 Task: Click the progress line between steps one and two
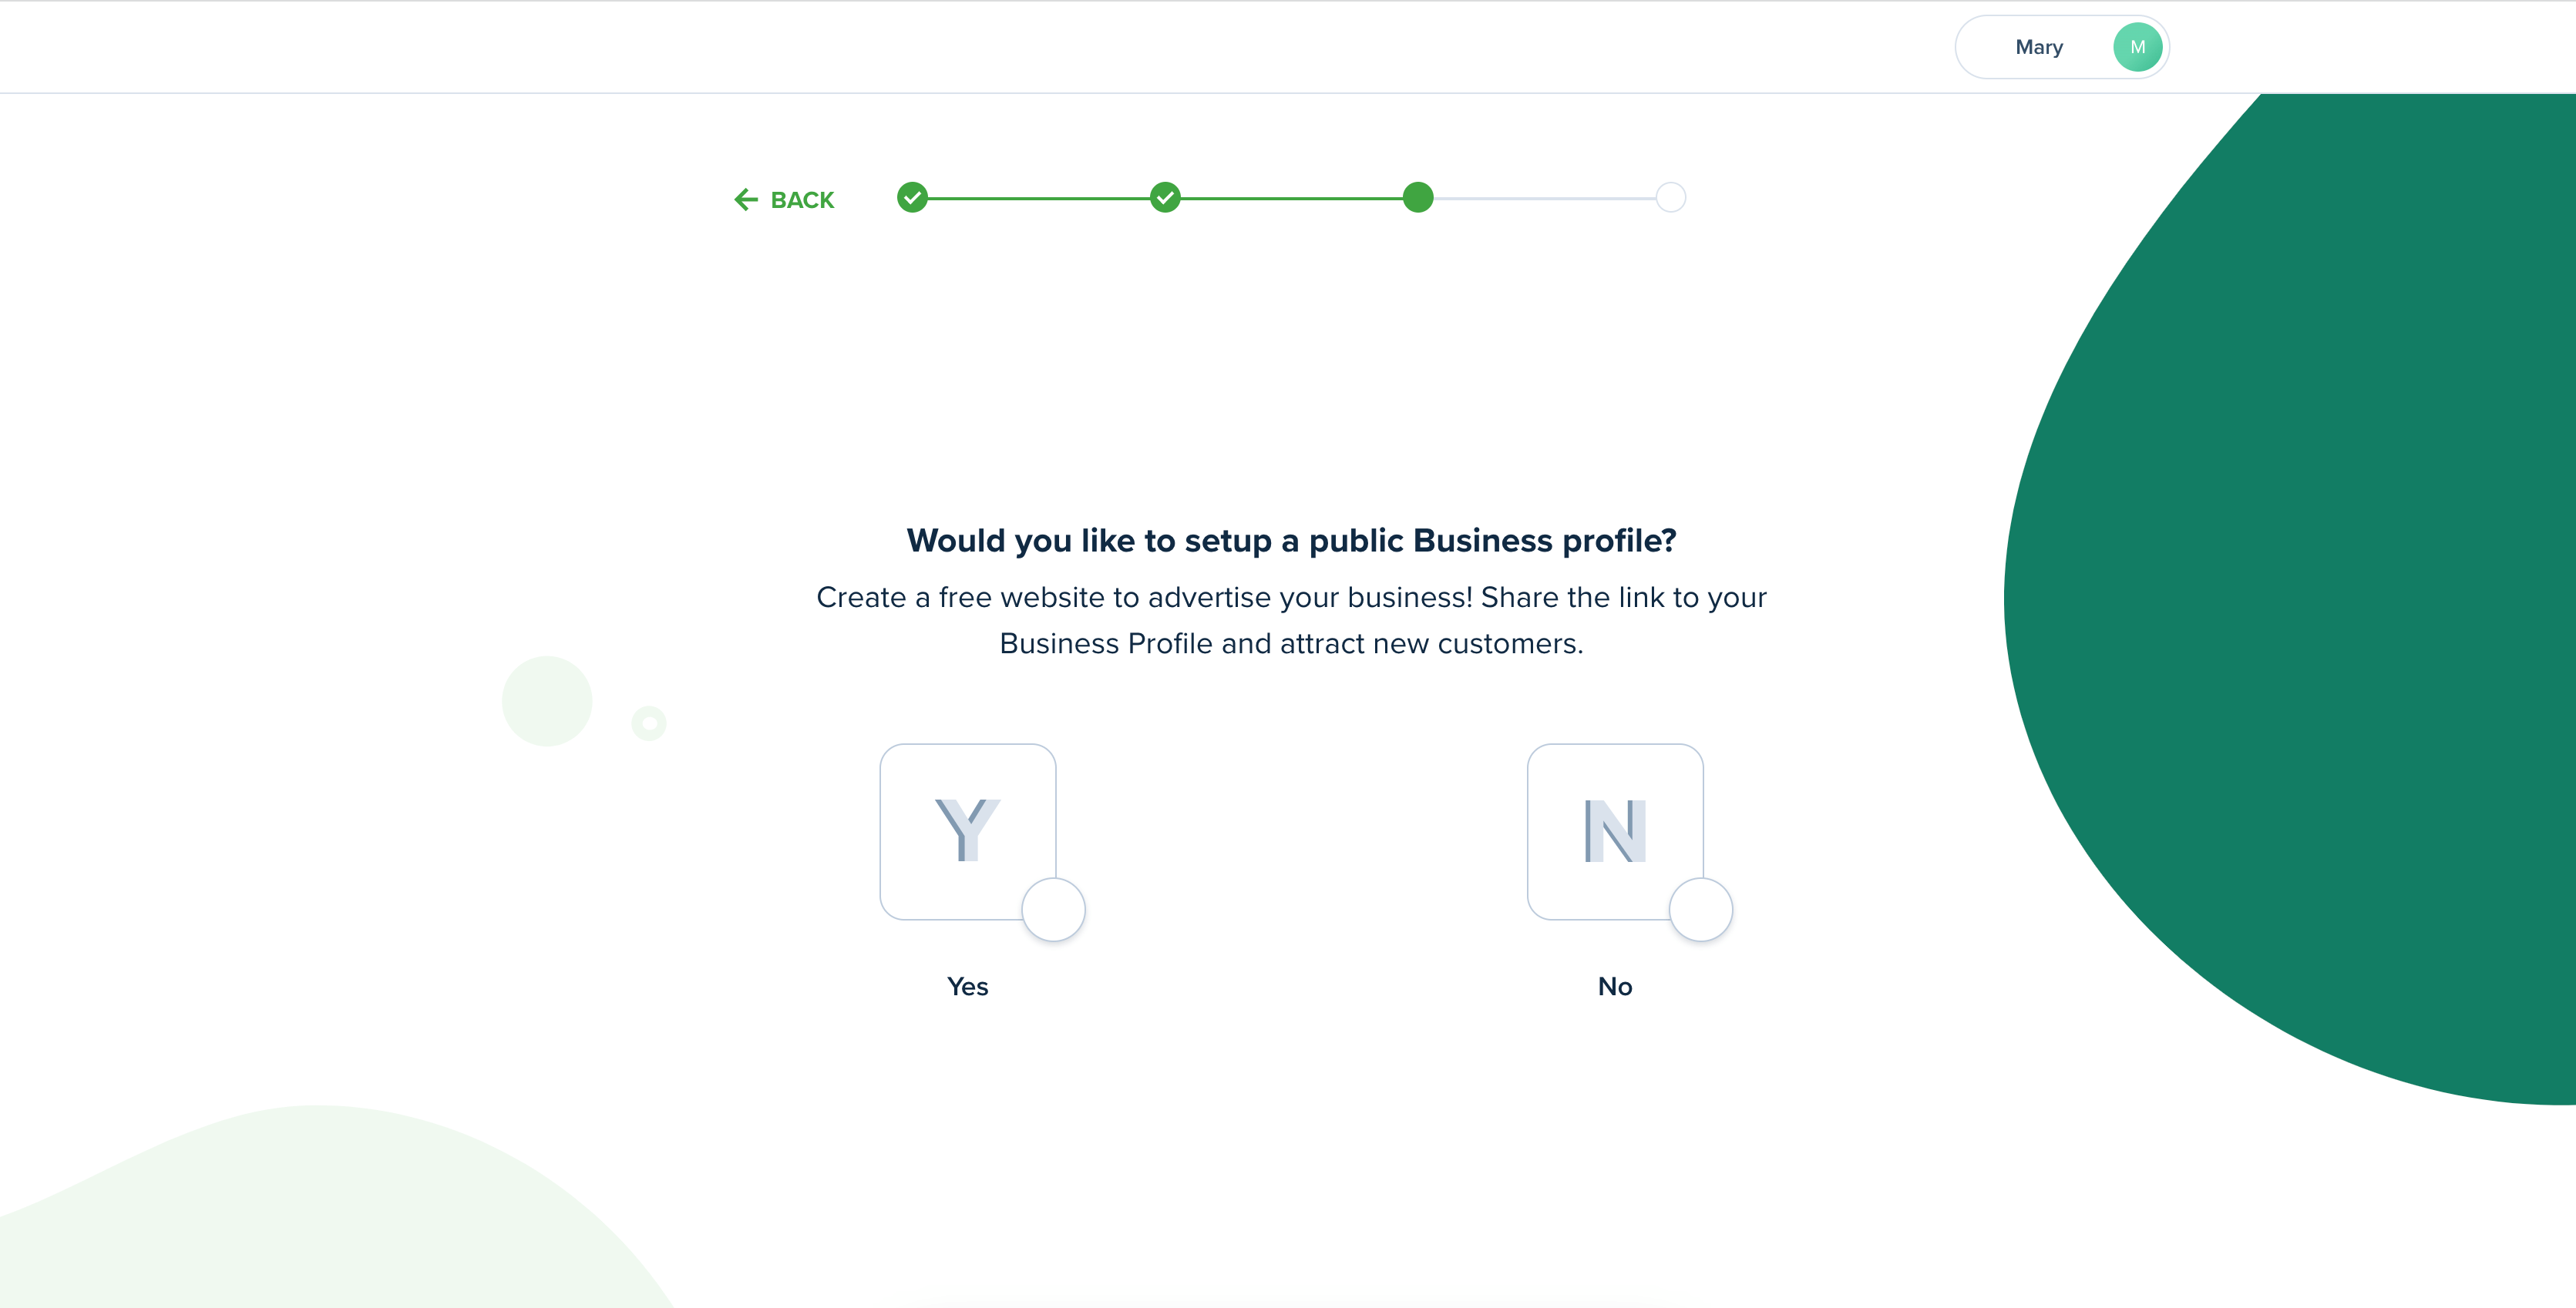tap(1039, 199)
